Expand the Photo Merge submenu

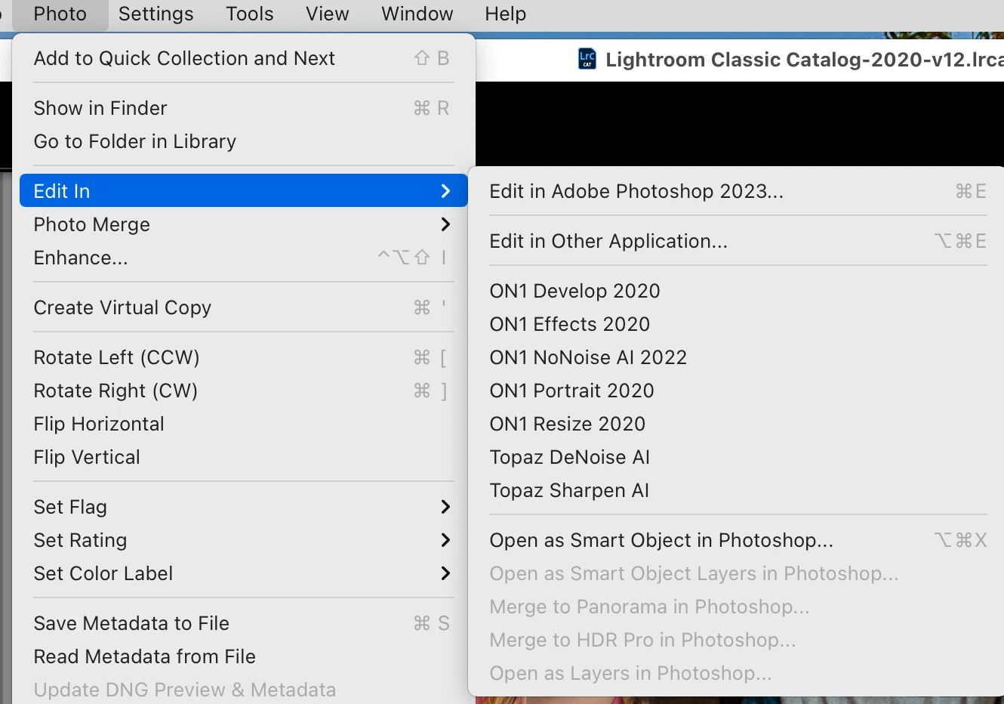pos(243,224)
